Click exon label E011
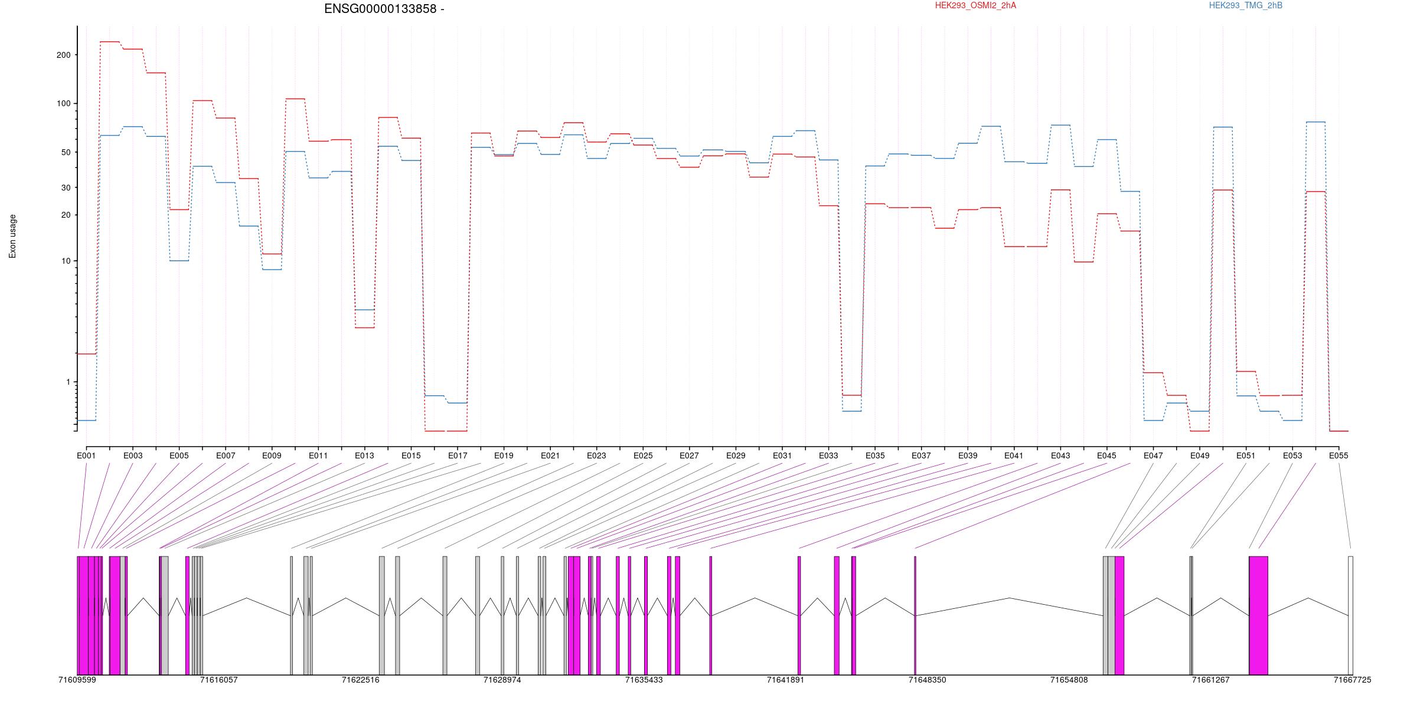Image resolution: width=1417 pixels, height=708 pixels. [318, 455]
